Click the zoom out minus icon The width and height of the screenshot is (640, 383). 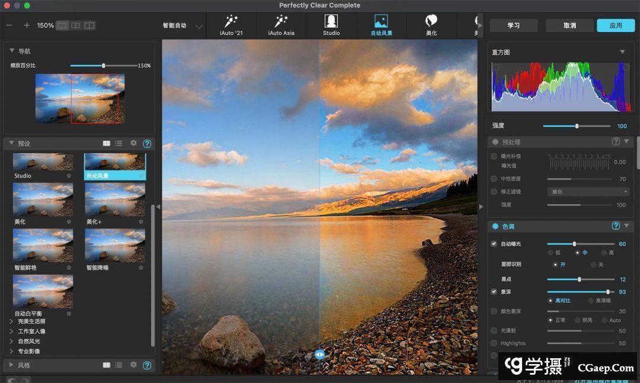(9, 25)
